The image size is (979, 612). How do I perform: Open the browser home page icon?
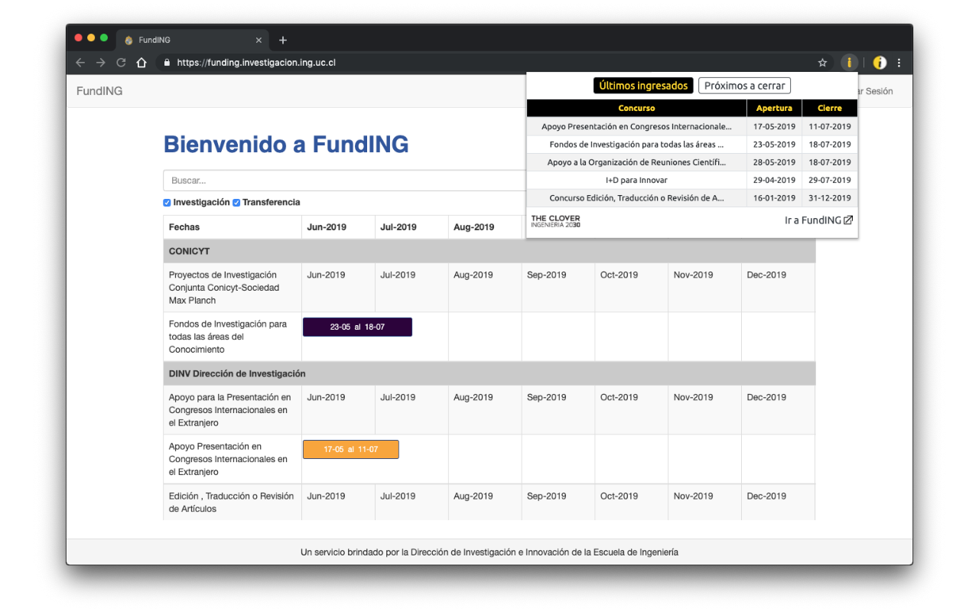point(141,63)
